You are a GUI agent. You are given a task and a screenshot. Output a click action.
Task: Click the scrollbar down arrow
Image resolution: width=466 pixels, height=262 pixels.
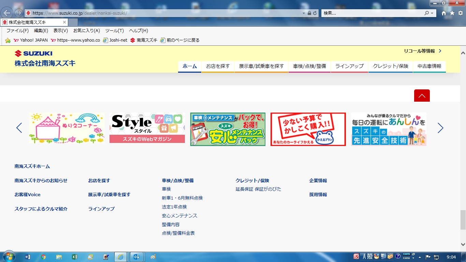point(463,244)
